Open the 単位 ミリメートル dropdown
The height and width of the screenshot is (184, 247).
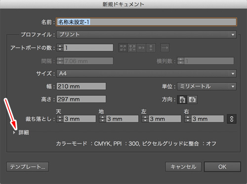coord(206,86)
